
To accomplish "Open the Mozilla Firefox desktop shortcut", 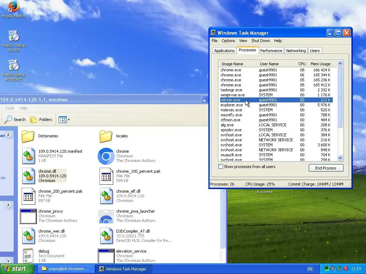I will coord(14,7).
